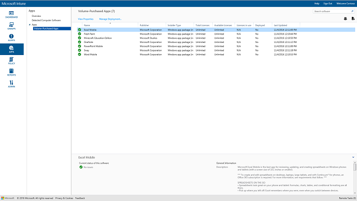This screenshot has height=201, width=357.
Task: Select the Apps workspace icon
Action: [x=11, y=49]
